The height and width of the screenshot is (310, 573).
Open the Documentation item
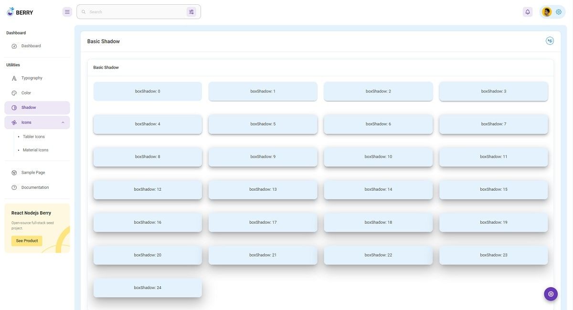[35, 186]
